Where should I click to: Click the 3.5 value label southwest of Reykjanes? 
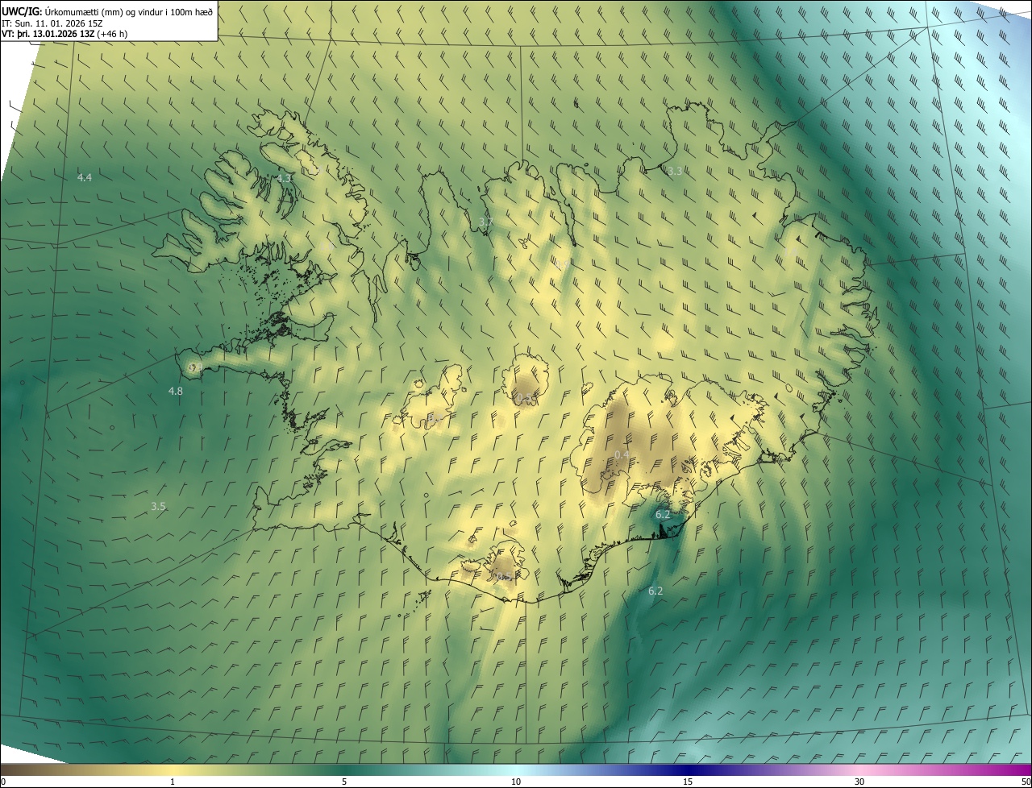(x=158, y=506)
